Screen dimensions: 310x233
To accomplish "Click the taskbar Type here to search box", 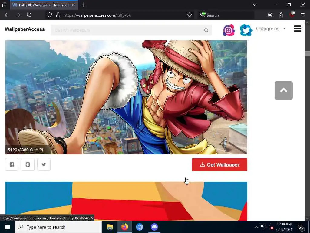I will (58, 227).
